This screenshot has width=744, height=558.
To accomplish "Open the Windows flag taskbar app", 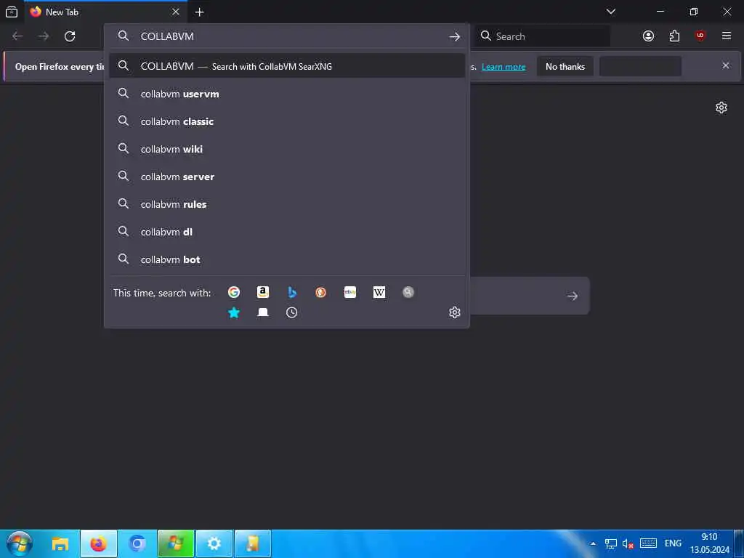I will point(176,543).
